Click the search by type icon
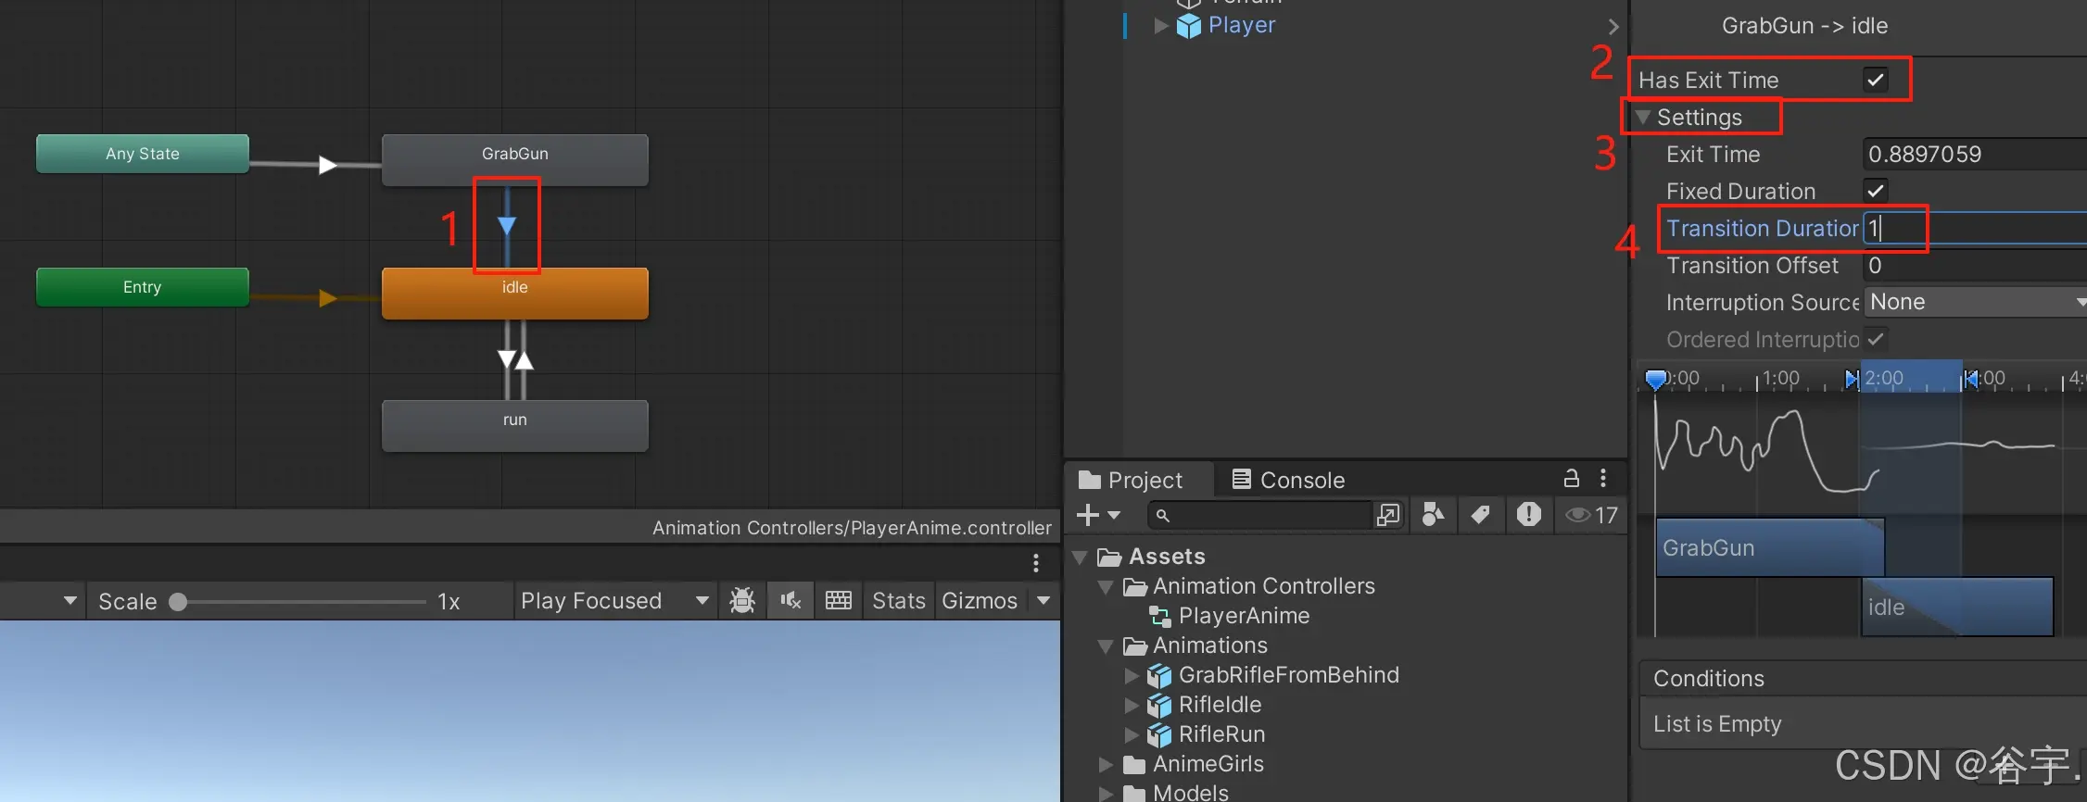The height and width of the screenshot is (802, 2087). (1433, 515)
